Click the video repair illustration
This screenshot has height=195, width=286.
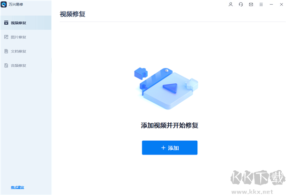coord(166,88)
